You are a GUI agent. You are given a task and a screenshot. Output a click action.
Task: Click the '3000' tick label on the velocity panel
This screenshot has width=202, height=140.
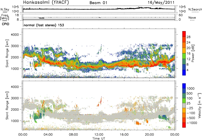coord(15,98)
